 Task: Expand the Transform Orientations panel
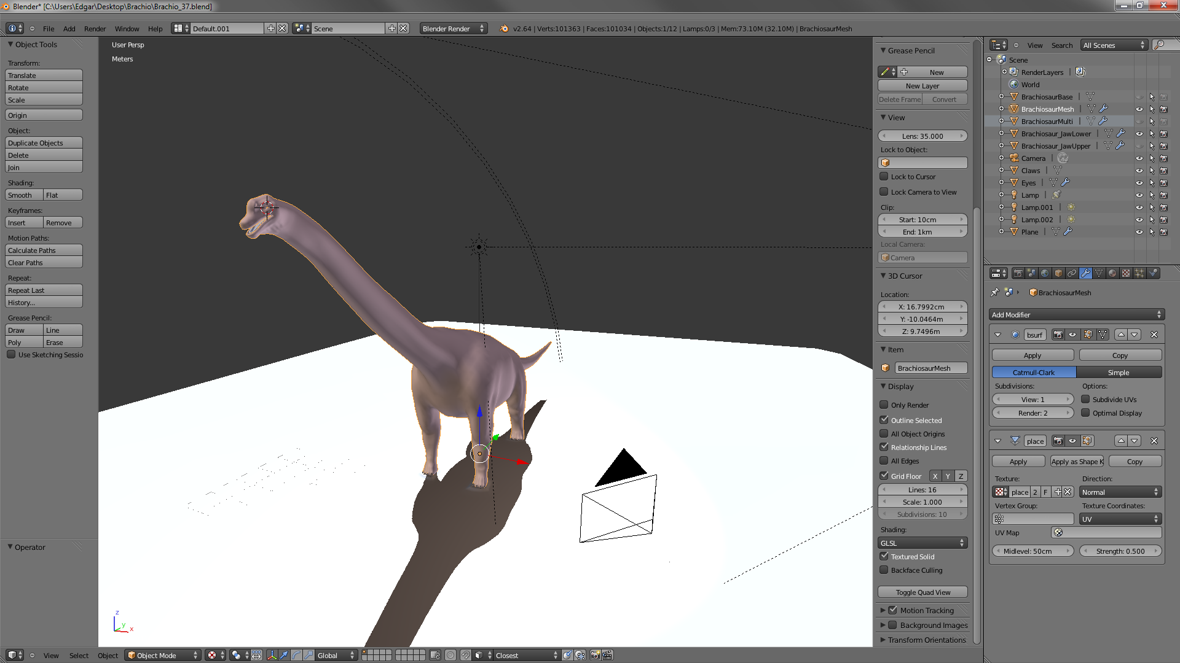tap(883, 640)
